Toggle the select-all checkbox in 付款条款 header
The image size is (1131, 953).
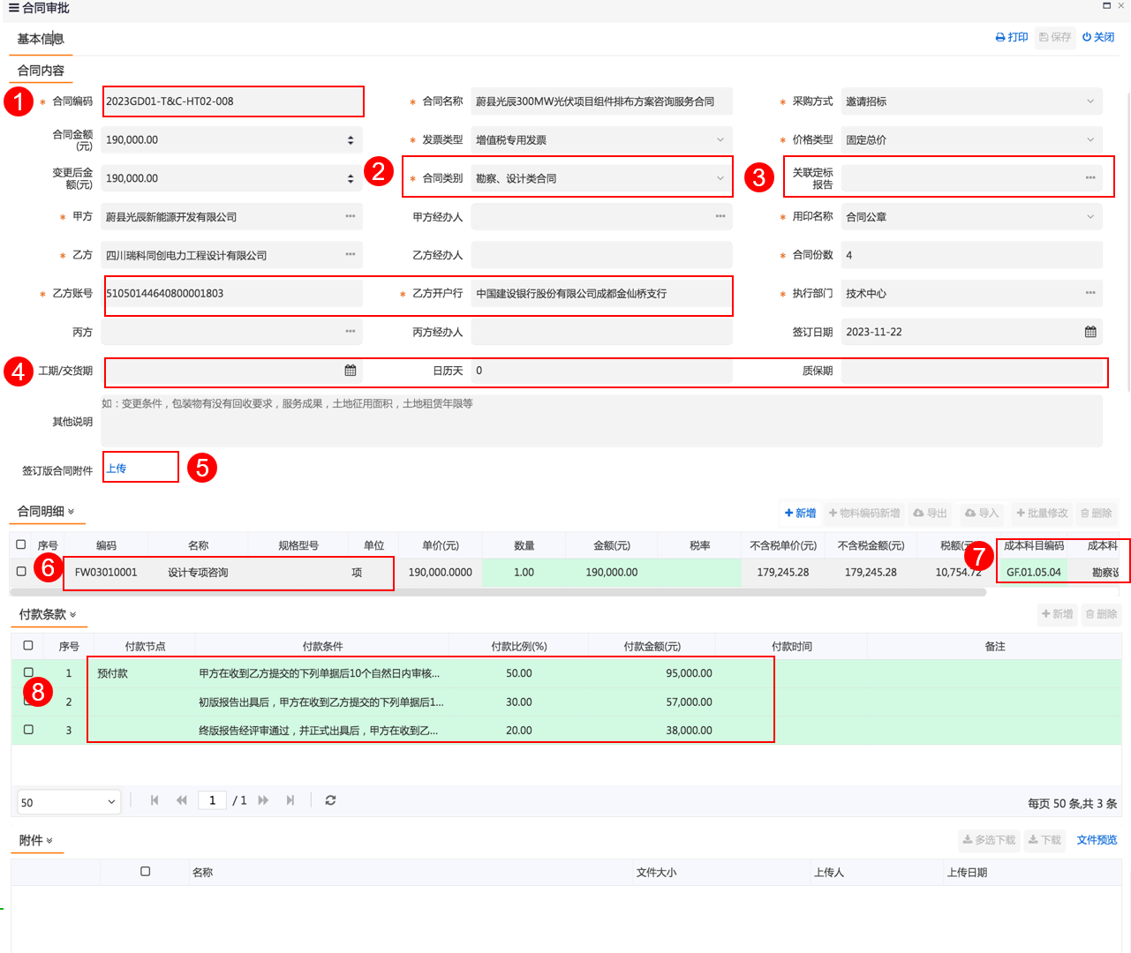pyautogui.click(x=28, y=646)
